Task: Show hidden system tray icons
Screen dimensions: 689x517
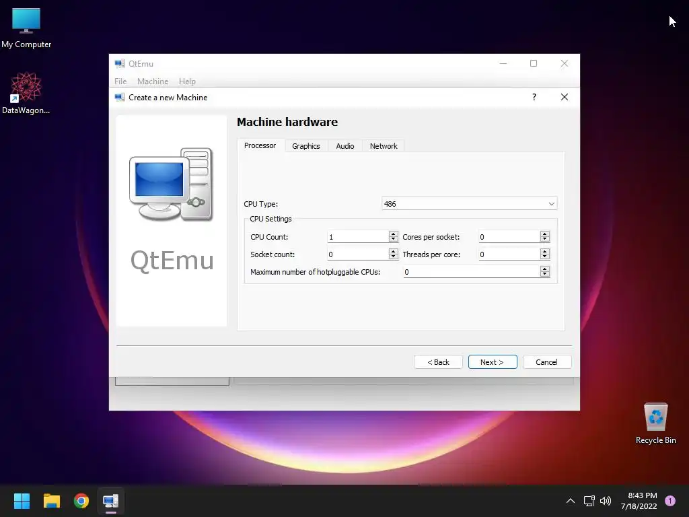Action: 571,501
